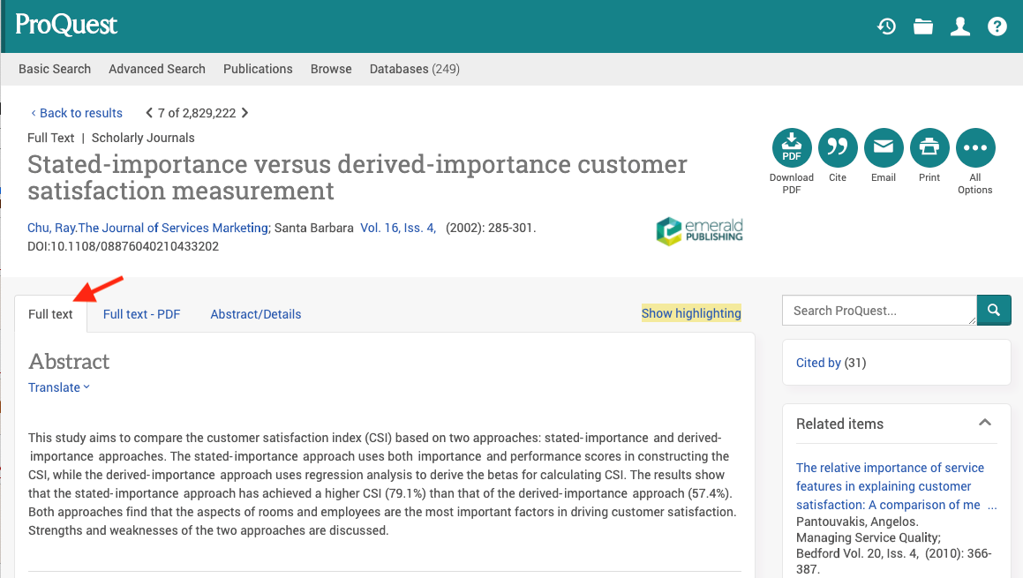1023x578 pixels.
Task: Open the Cited by link
Action: tap(818, 363)
